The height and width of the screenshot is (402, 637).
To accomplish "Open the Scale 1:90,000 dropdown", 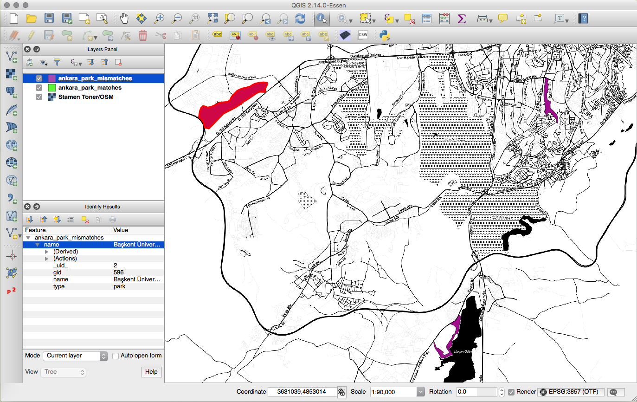I will 420,392.
